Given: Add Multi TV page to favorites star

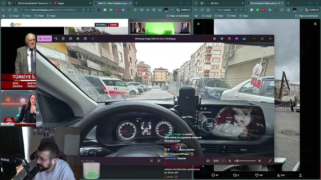Looking at the screenshot, I should [93, 10].
